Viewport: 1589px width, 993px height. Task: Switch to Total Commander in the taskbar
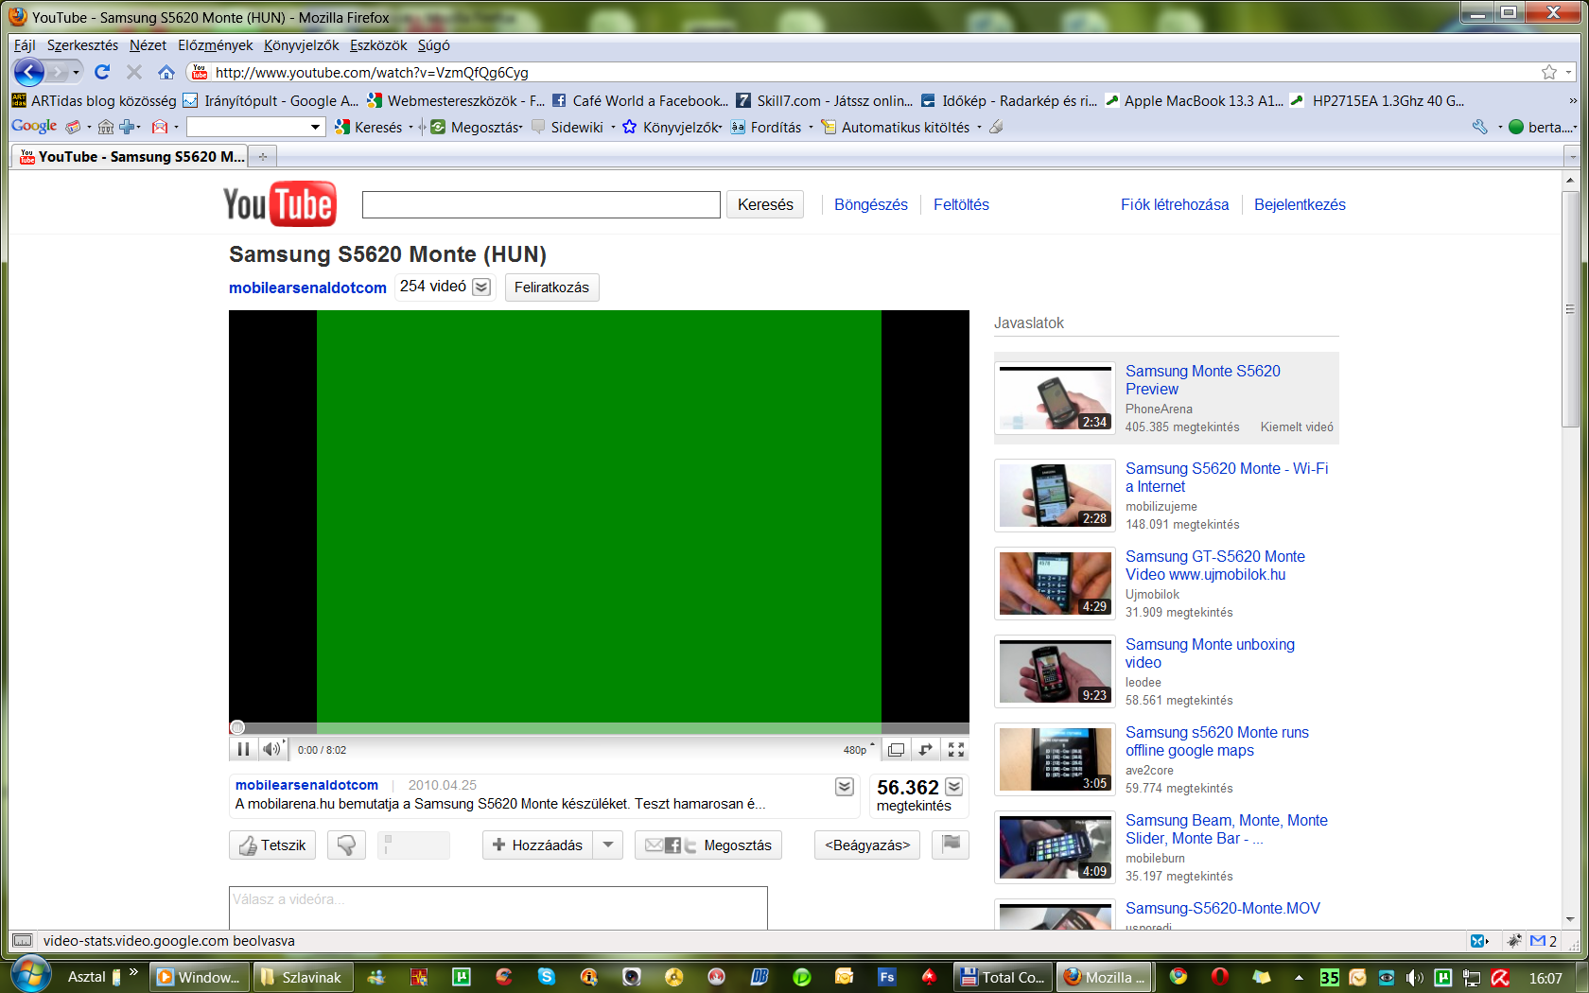click(x=1003, y=977)
